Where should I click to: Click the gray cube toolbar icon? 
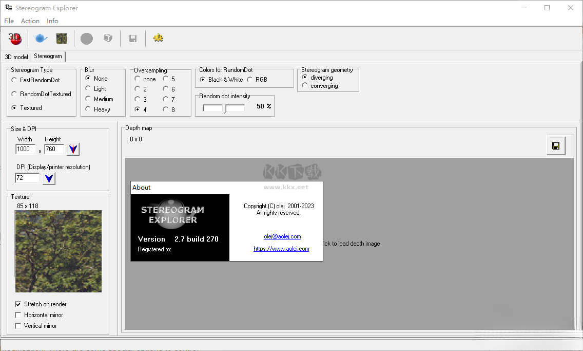click(108, 39)
